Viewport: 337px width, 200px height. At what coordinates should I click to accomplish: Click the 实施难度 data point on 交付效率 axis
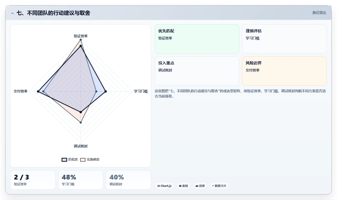pyautogui.click(x=44, y=91)
